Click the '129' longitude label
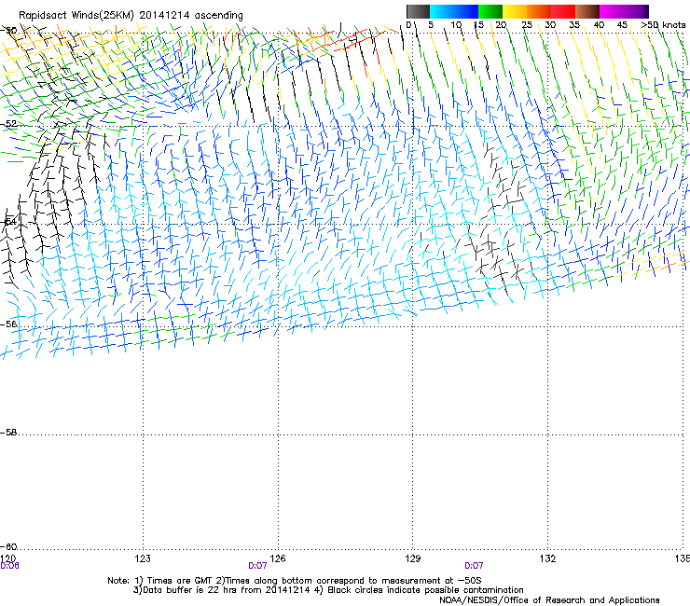The width and height of the screenshot is (690, 606). coord(413,558)
